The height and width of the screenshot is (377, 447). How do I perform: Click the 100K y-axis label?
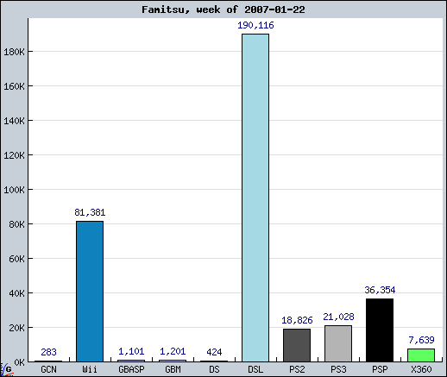pos(14,190)
